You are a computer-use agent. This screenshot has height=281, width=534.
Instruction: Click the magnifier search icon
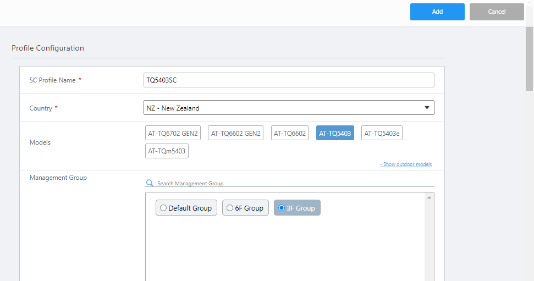150,183
